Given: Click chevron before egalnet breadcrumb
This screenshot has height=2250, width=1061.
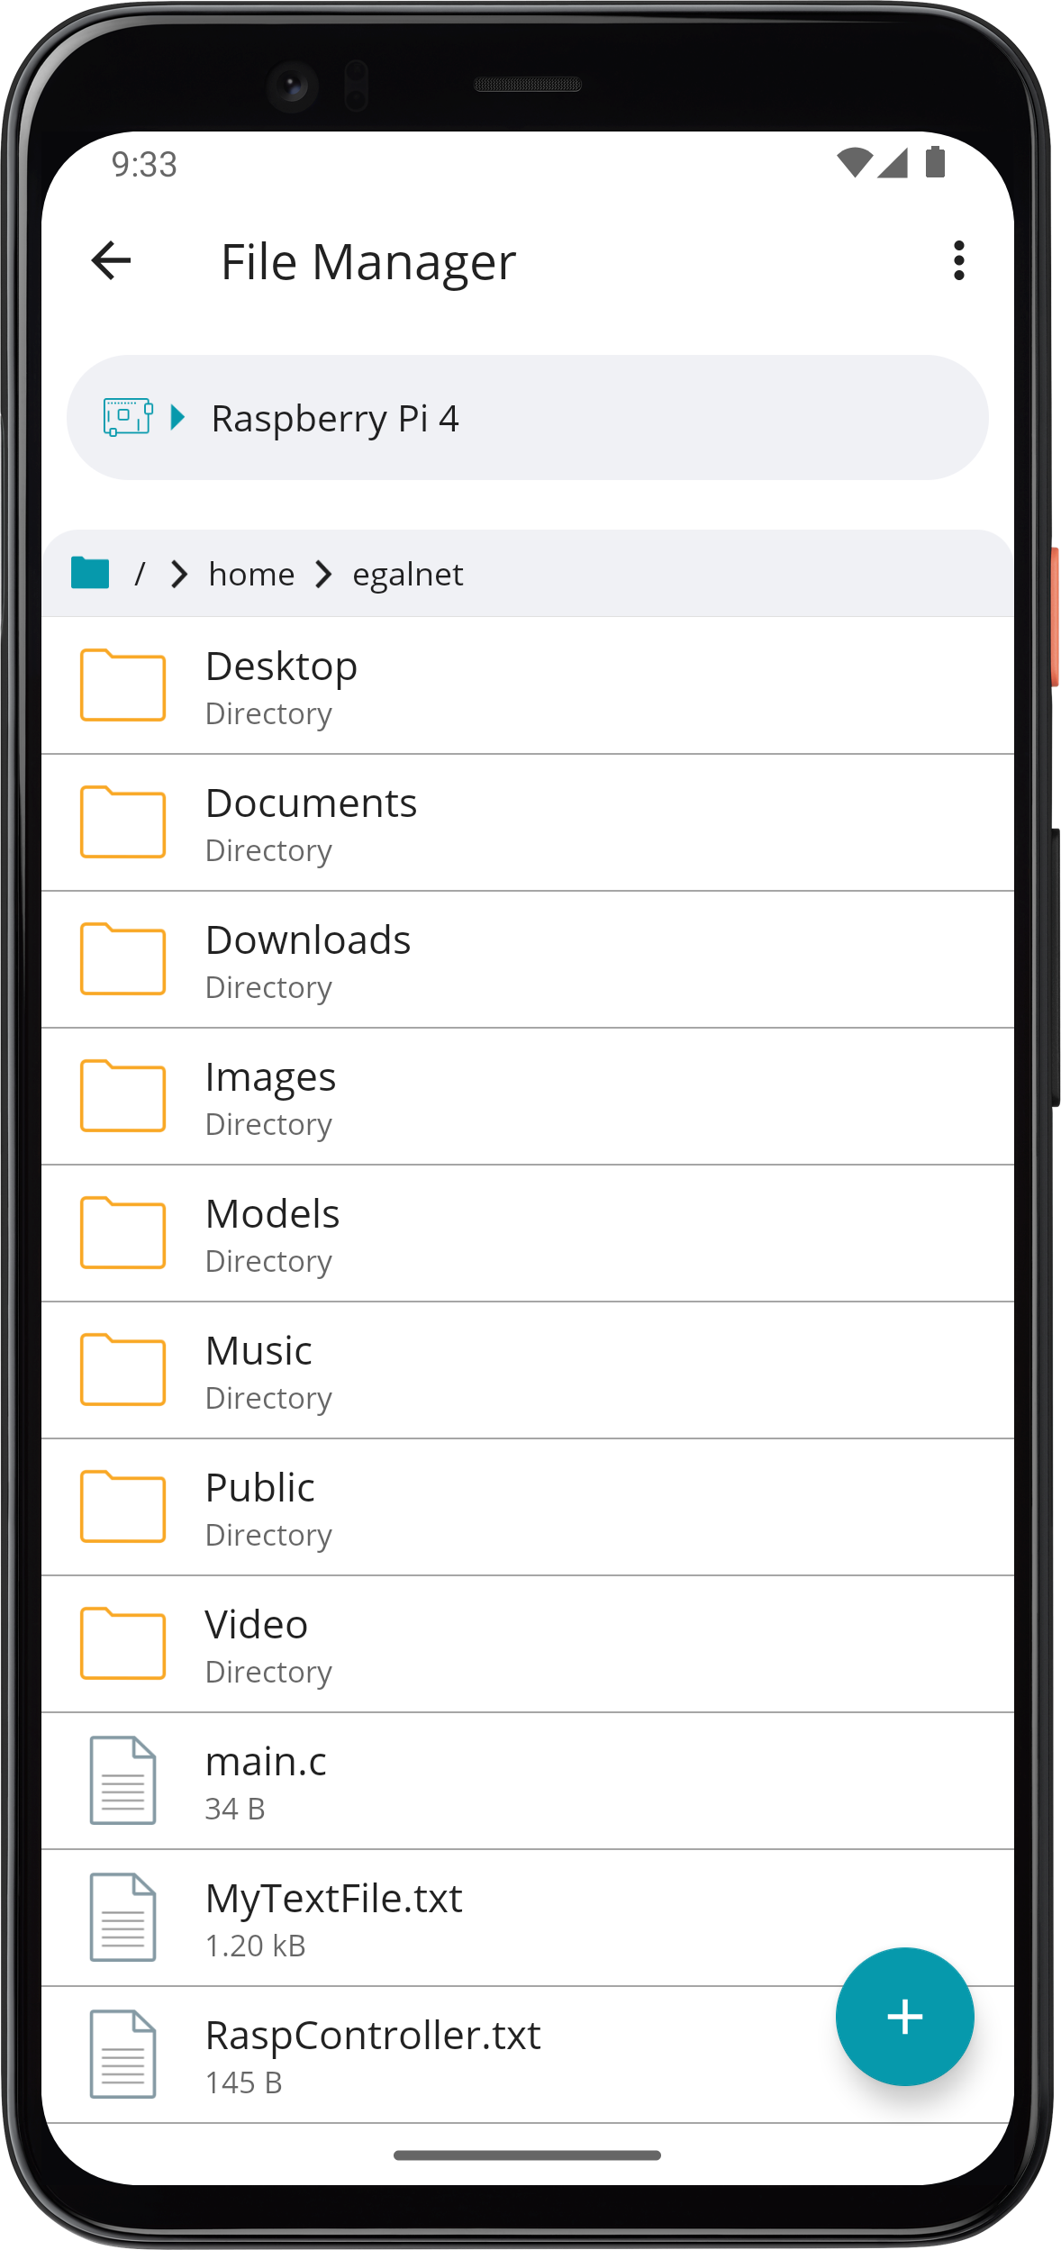Looking at the screenshot, I should [324, 574].
